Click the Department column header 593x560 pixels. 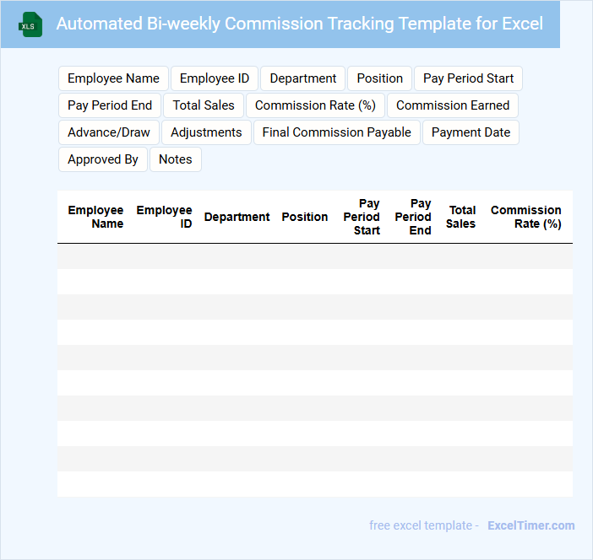click(x=237, y=217)
